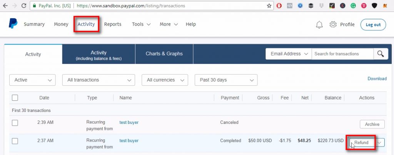Reload the page

pyautogui.click(x=24, y=6)
